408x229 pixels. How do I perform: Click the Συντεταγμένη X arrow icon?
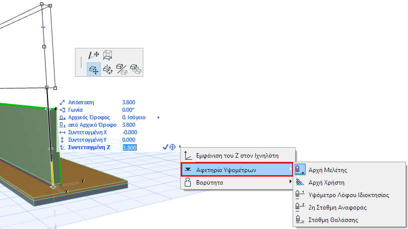62,133
